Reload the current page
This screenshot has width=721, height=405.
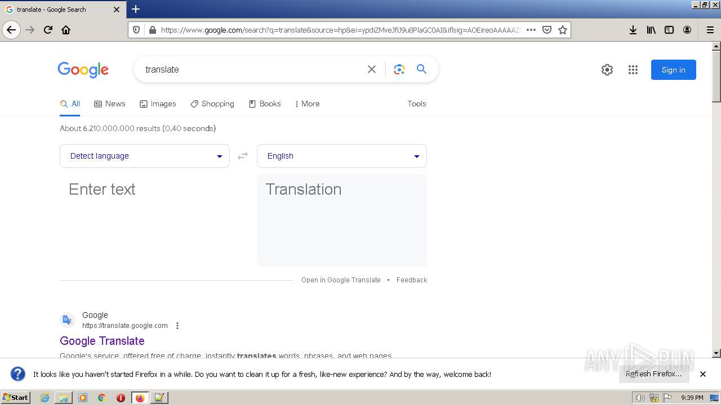click(48, 30)
